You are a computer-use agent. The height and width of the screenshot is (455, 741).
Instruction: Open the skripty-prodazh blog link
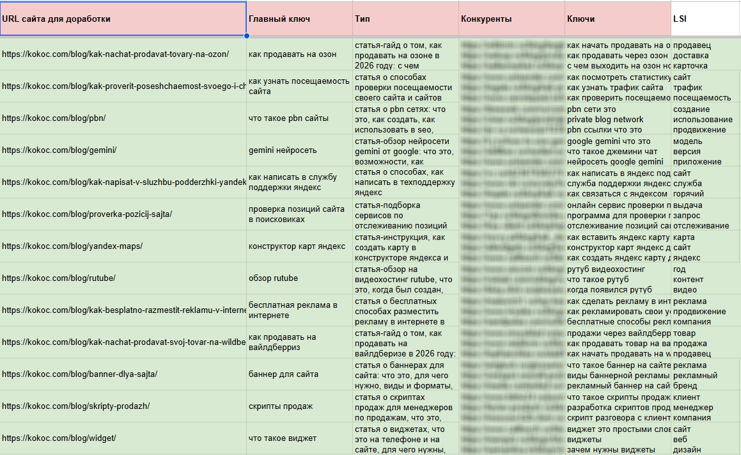75,406
